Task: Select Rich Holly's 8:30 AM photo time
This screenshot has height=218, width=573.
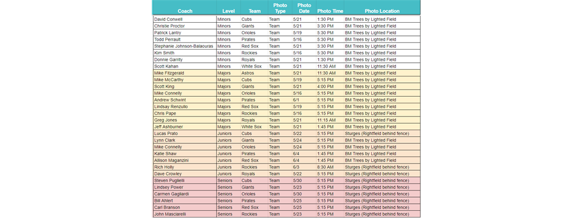Action: click(x=330, y=167)
